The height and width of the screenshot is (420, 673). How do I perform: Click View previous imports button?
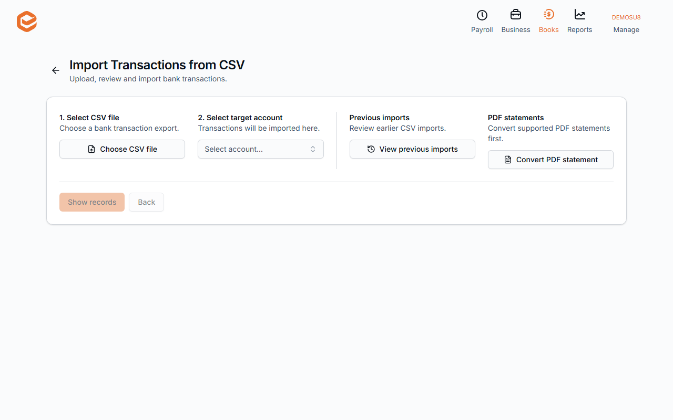pos(412,149)
